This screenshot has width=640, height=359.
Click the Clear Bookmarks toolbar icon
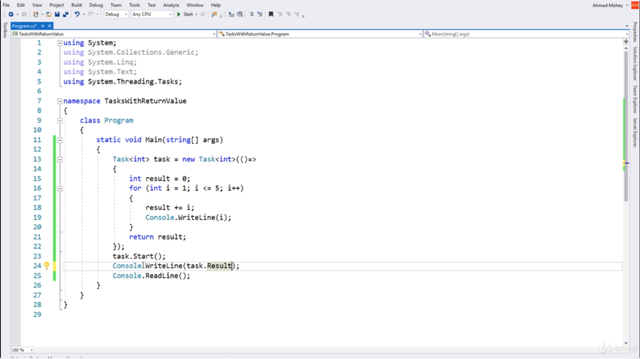297,14
